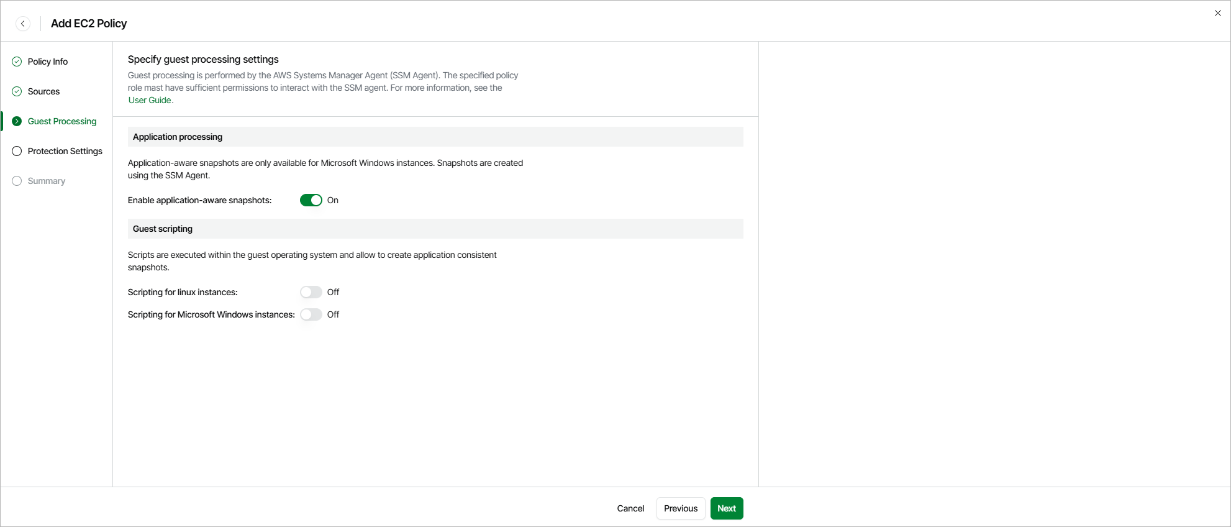Viewport: 1231px width, 527px height.
Task: Open the User Guide link
Action: tap(150, 100)
